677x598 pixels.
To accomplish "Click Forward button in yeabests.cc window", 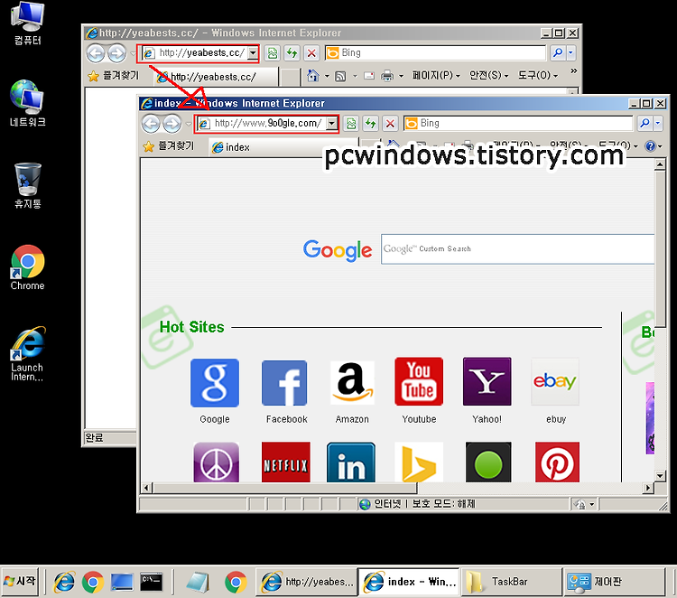I will [x=117, y=53].
